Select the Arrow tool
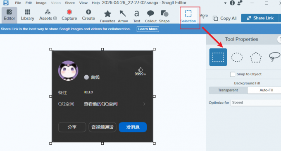The image size is (281, 151). click(123, 17)
